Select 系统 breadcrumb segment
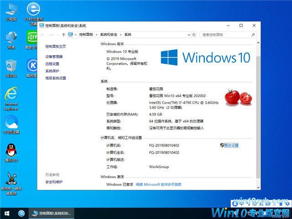 coord(128,35)
